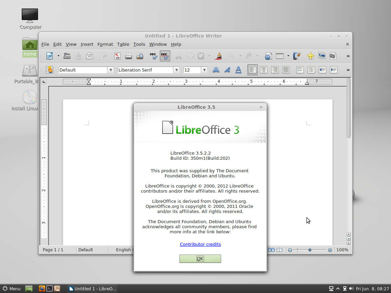Click the zoom slider handle
Screen dimensions: 391x293
click(310, 250)
